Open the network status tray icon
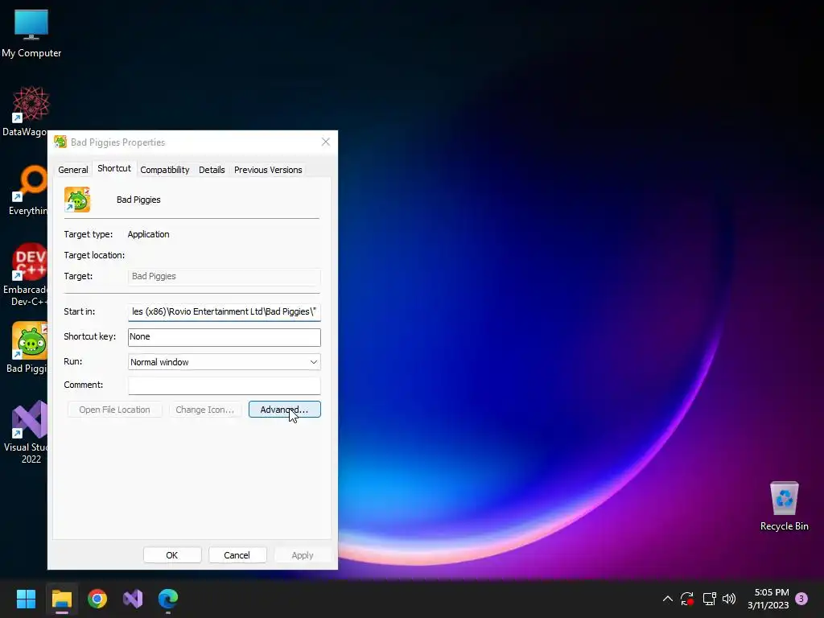This screenshot has height=618, width=824. click(x=709, y=599)
